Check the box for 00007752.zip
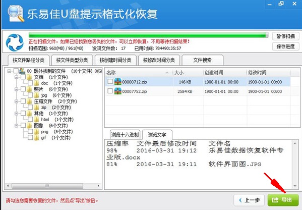 tap(110, 91)
